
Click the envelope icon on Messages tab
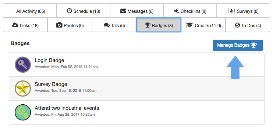click(x=123, y=11)
